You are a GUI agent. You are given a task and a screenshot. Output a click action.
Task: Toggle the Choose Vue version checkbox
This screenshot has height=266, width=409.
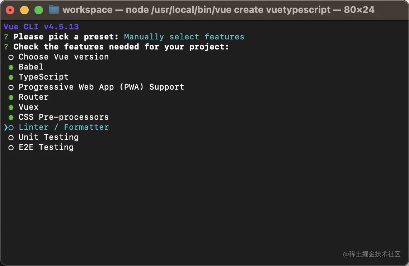point(11,57)
